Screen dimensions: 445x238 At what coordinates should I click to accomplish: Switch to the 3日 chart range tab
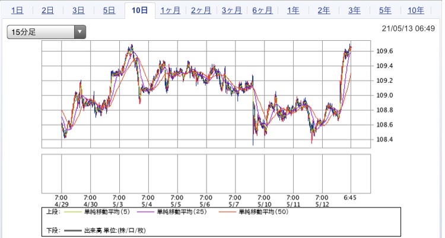pyautogui.click(x=78, y=11)
